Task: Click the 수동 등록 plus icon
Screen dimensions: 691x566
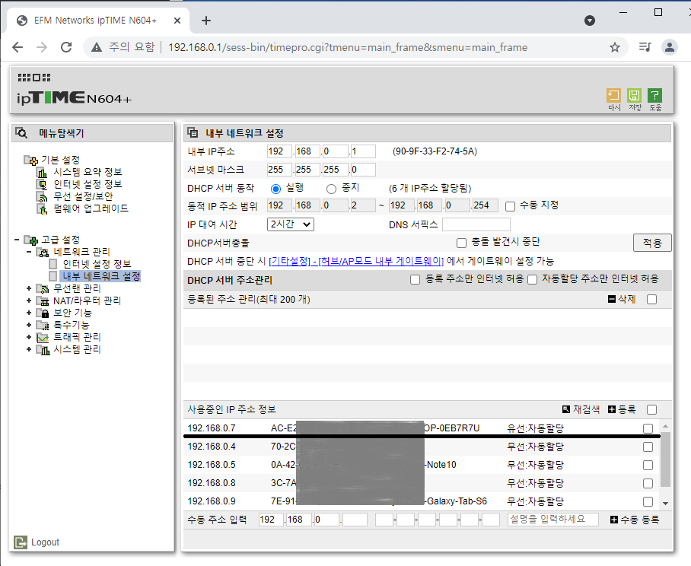Action: (x=614, y=520)
